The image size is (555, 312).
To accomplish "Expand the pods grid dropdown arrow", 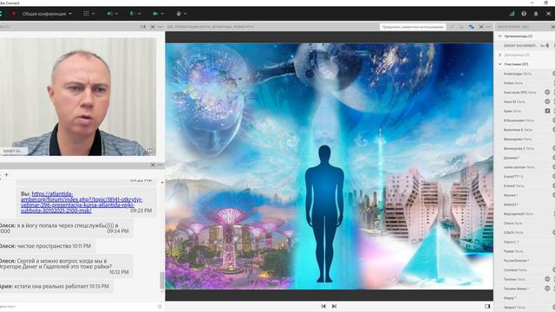I will click(x=94, y=14).
